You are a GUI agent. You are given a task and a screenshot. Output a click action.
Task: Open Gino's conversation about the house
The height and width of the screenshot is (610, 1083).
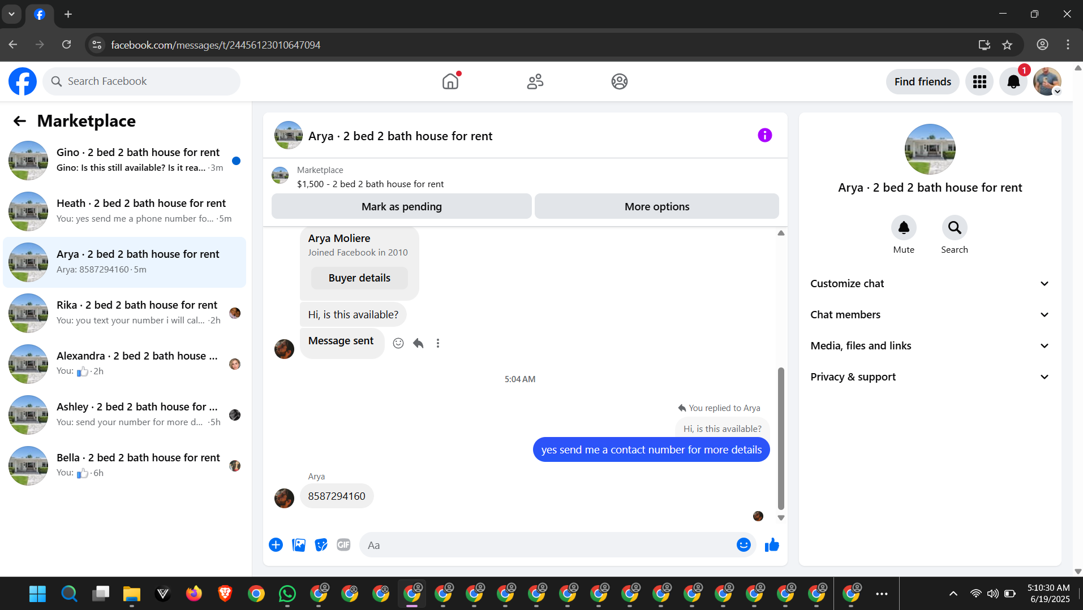tap(124, 161)
